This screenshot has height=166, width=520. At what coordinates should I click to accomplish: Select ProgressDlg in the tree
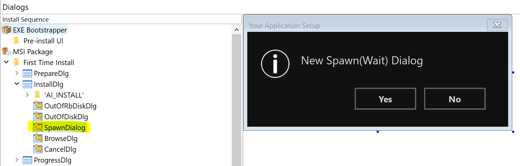click(53, 160)
